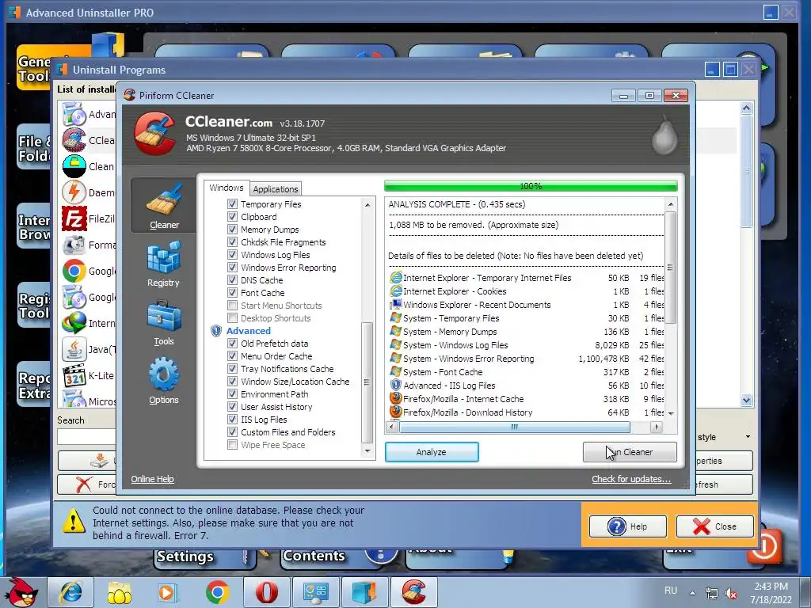The height and width of the screenshot is (608, 811).
Task: Click the red X Close button
Action: [715, 526]
